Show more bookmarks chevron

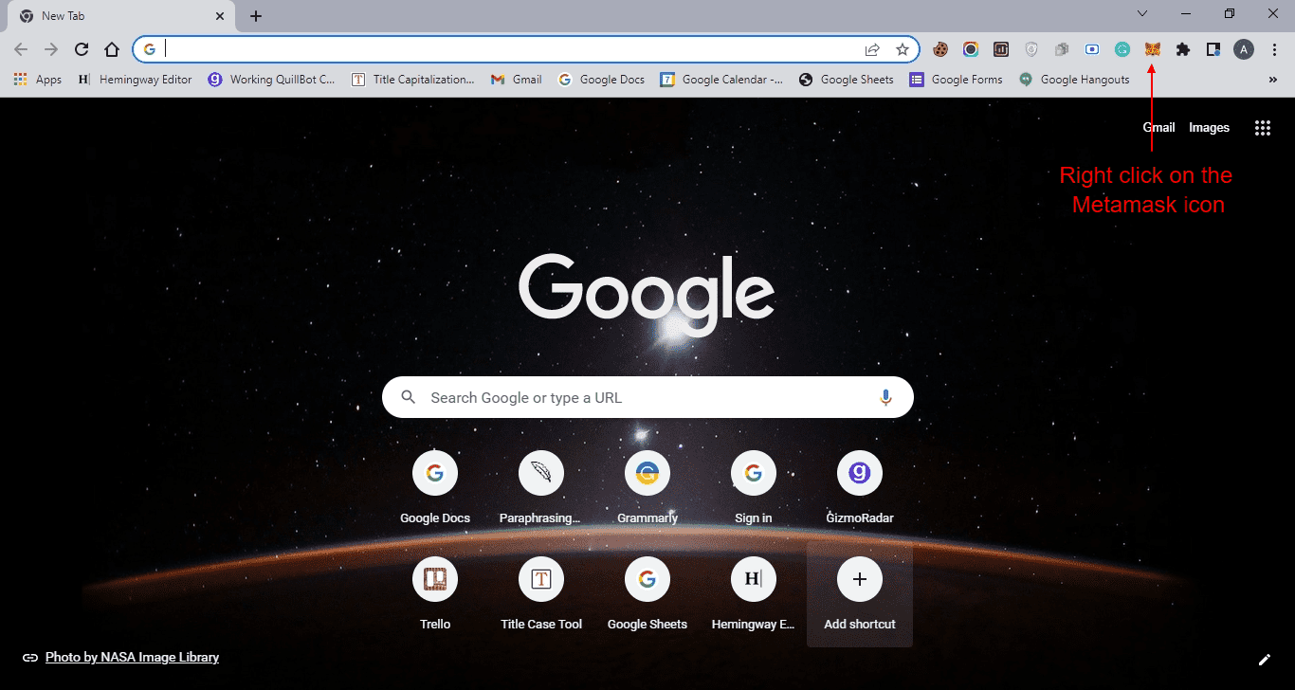point(1273,80)
